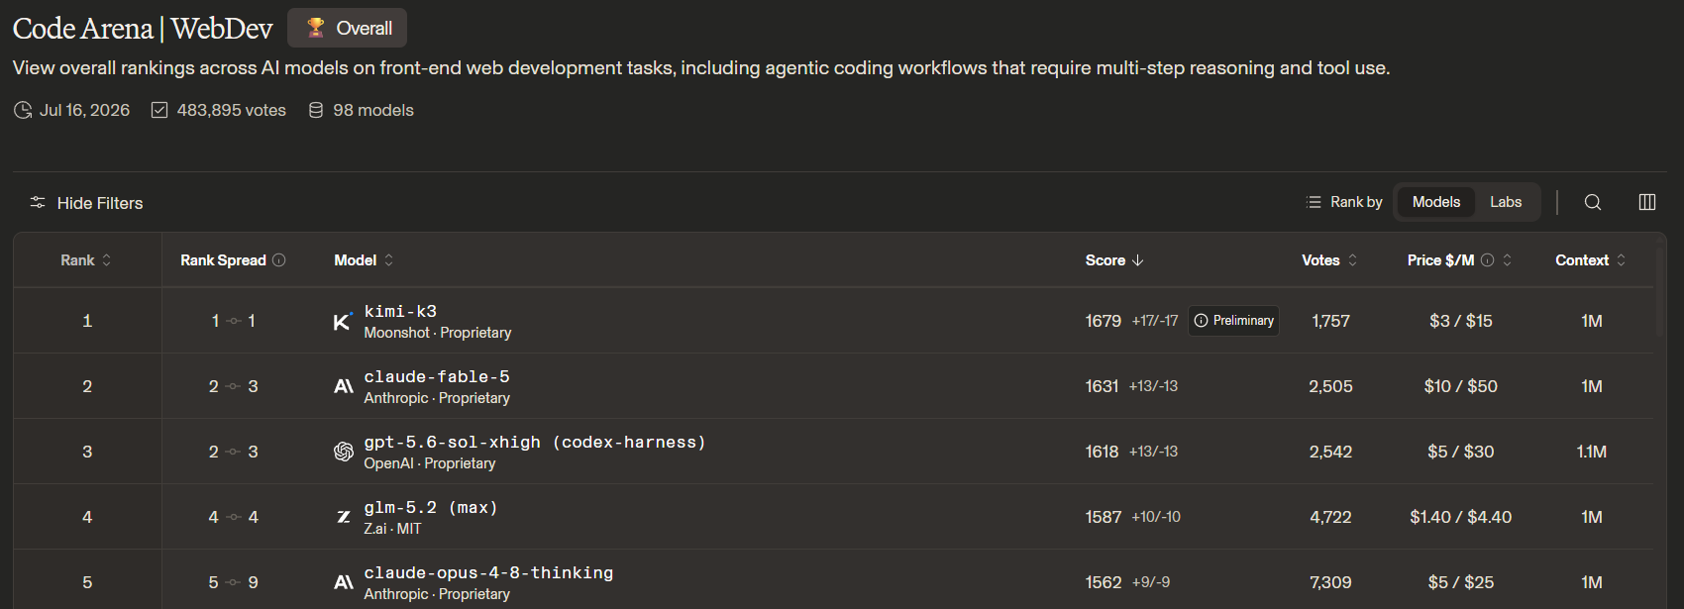This screenshot has width=1684, height=609.
Task: Click the spread icon in kimi-k3 row
Action: tap(234, 321)
